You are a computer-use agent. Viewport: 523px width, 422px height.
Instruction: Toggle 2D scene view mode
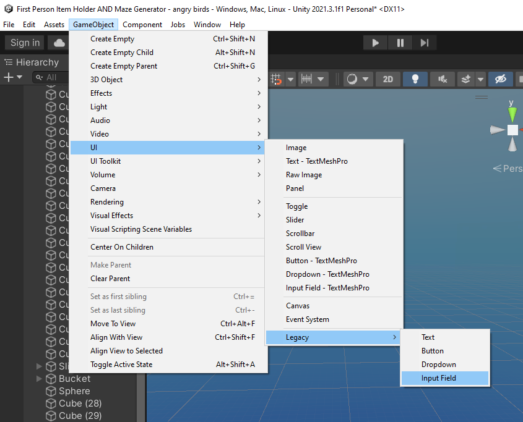pos(387,79)
